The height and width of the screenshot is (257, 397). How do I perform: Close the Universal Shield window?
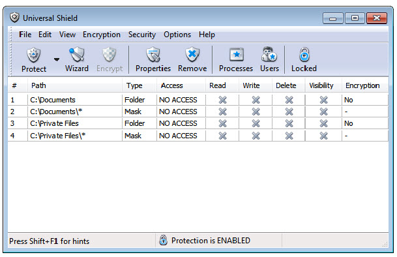coord(377,18)
